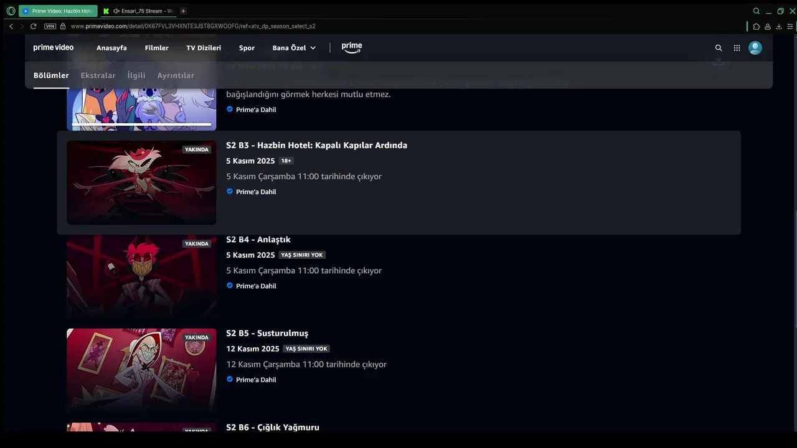
Task: Click the prime smile logo
Action: pyautogui.click(x=352, y=47)
